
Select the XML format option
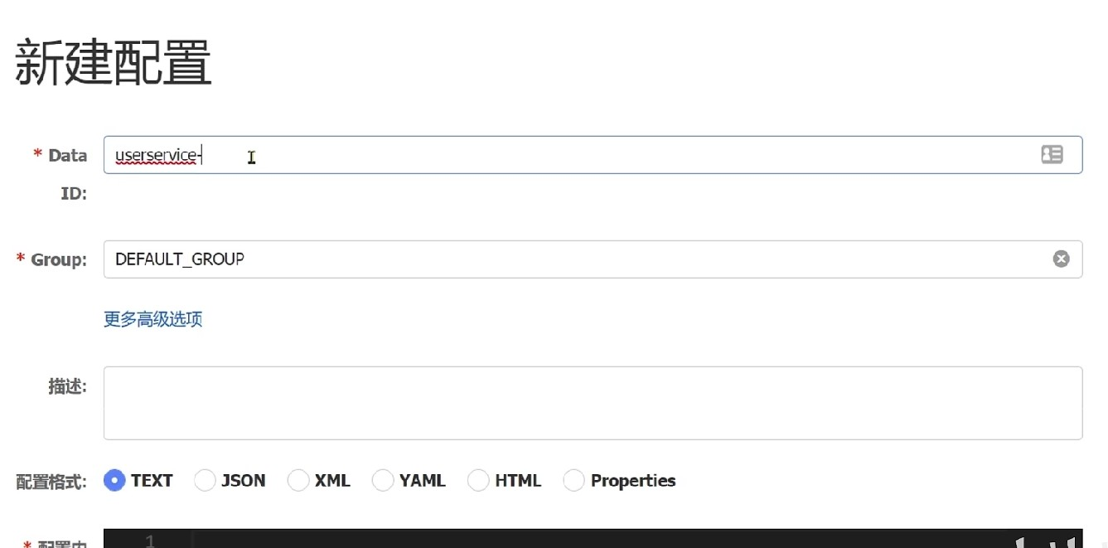tap(298, 480)
